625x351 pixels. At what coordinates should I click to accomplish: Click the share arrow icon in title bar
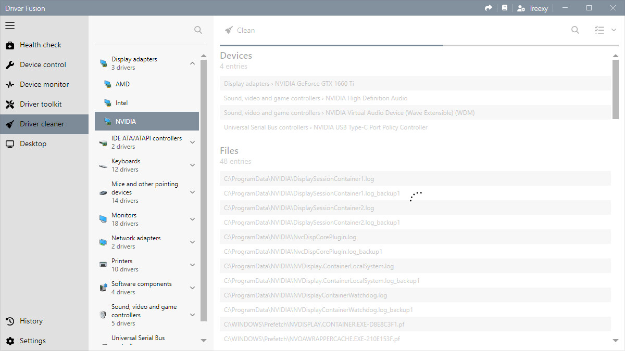[x=488, y=8]
